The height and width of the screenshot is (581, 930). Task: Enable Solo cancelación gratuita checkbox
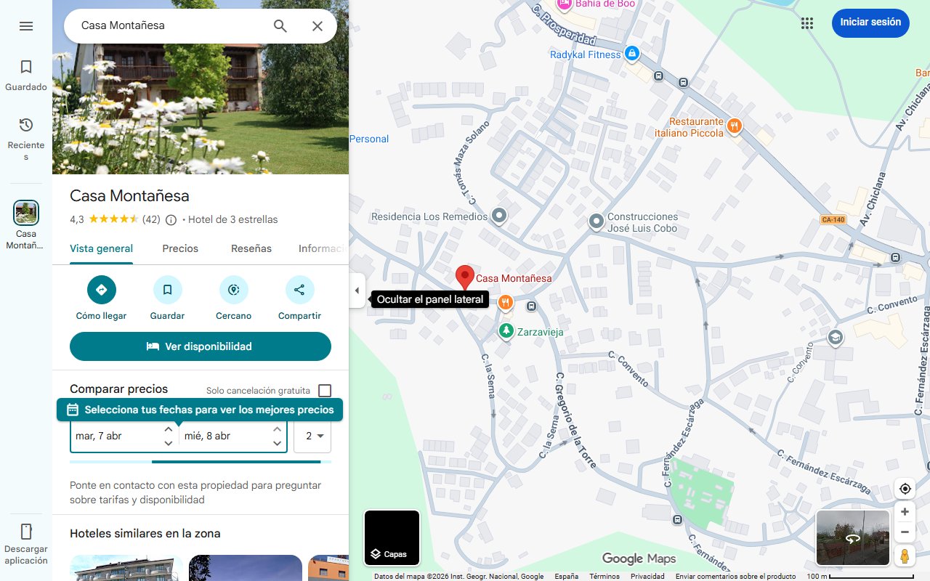(325, 391)
